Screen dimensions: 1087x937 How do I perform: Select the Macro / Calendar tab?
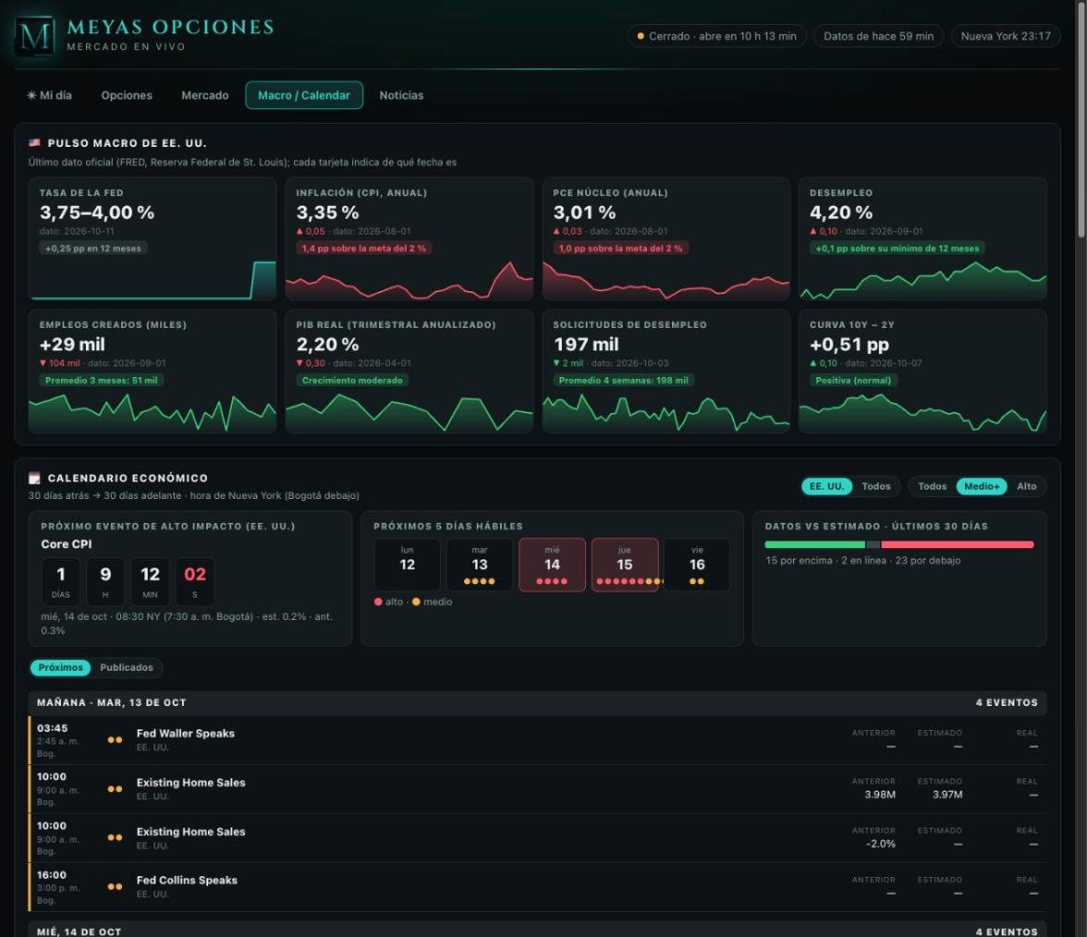click(303, 95)
